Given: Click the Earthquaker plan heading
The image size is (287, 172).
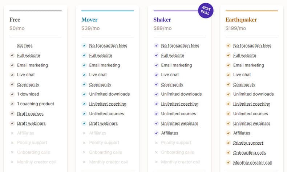Looking at the screenshot, I should pos(241,20).
